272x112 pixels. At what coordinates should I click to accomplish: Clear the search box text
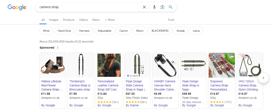click(144, 7)
